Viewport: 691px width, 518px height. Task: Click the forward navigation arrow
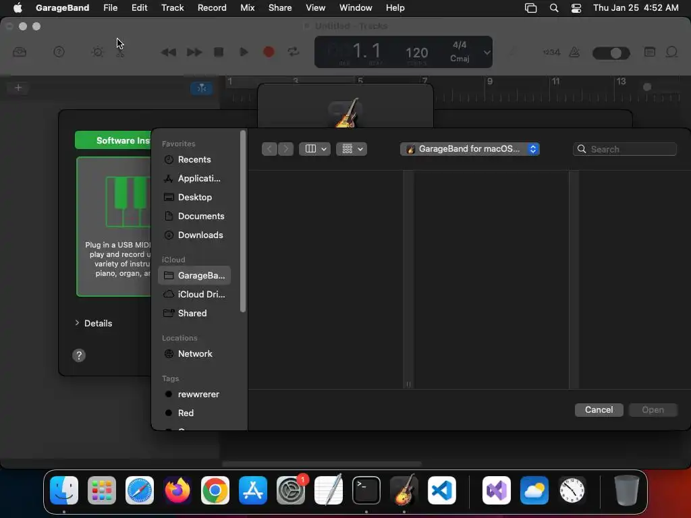(285, 149)
